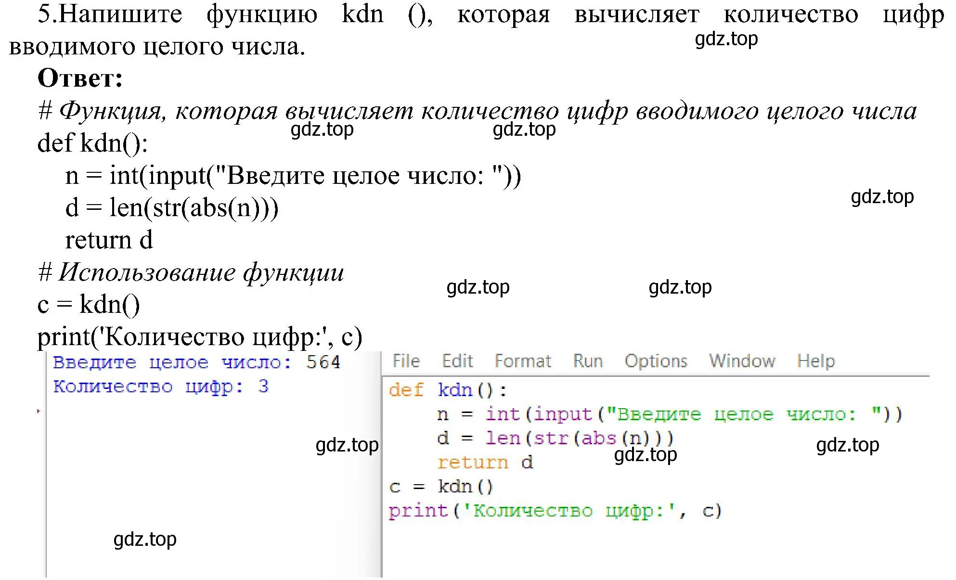Open the Window menu in IDLE editor
The height and width of the screenshot is (580, 956).
[x=742, y=361]
